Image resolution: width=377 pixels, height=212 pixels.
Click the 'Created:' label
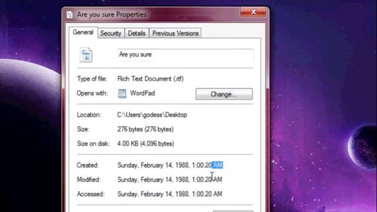click(88, 165)
